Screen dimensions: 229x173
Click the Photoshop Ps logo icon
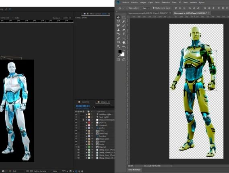[118, 2]
